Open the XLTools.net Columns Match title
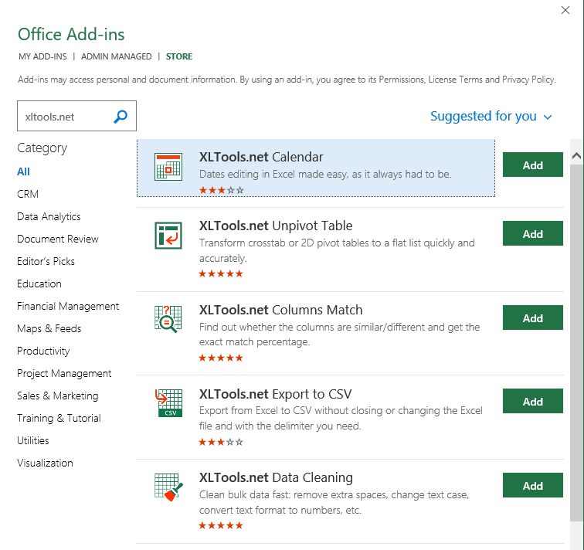This screenshot has height=550, width=584. click(281, 310)
